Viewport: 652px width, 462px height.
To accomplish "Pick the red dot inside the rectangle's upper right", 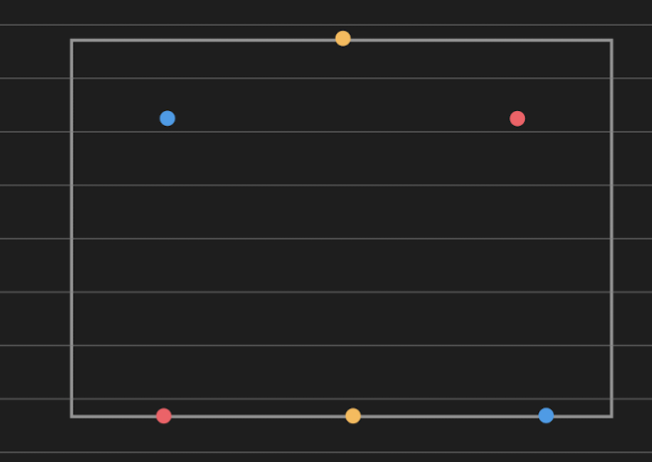I will (x=517, y=119).
